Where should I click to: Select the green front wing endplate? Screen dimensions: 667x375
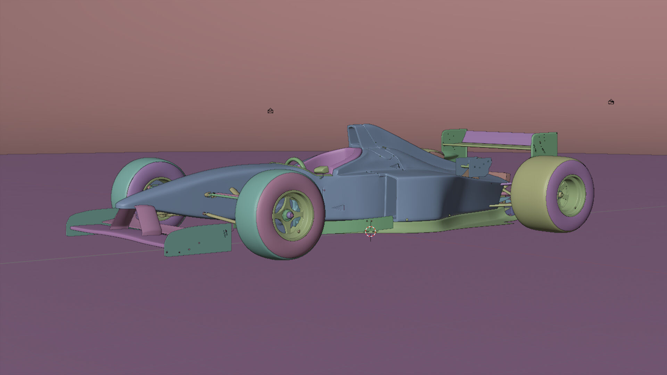pyautogui.click(x=198, y=240)
